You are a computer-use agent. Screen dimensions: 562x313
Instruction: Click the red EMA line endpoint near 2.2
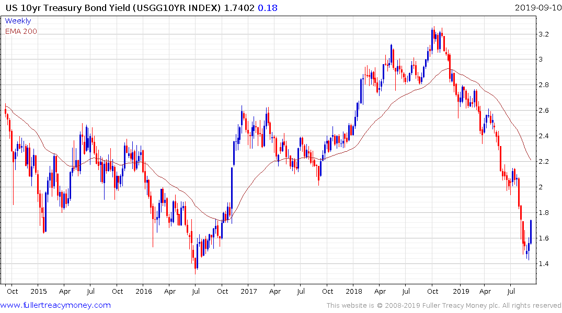tap(531, 160)
